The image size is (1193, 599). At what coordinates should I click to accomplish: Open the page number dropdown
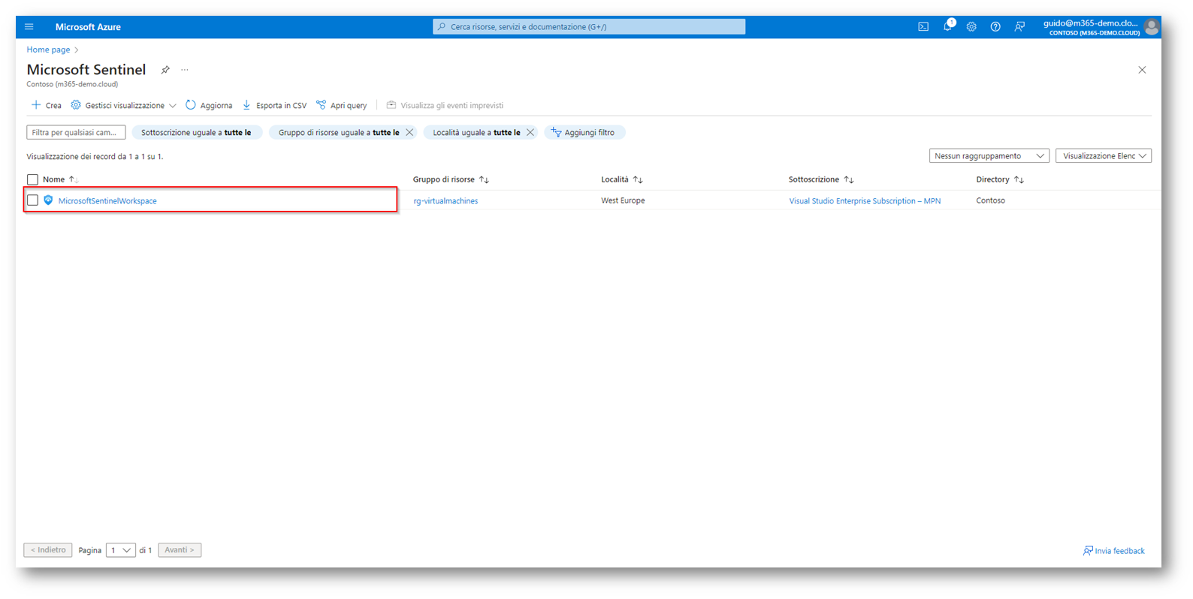pos(120,550)
